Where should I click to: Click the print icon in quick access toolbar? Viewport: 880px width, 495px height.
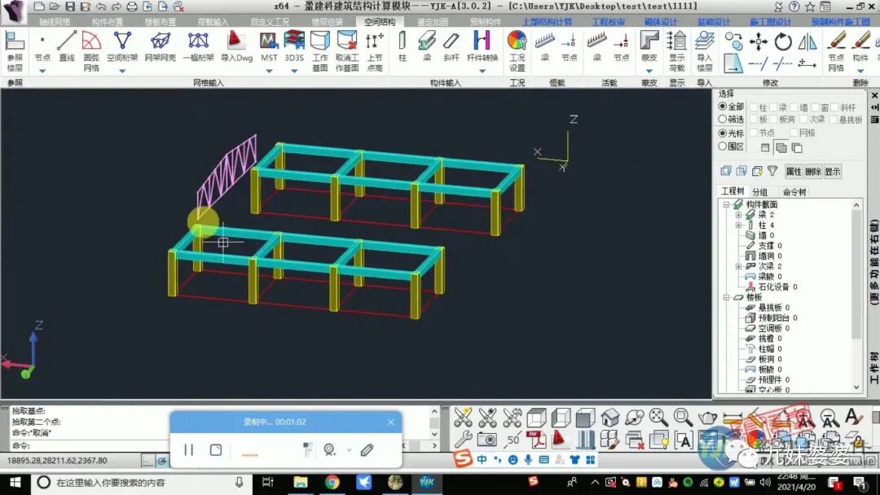click(x=131, y=7)
